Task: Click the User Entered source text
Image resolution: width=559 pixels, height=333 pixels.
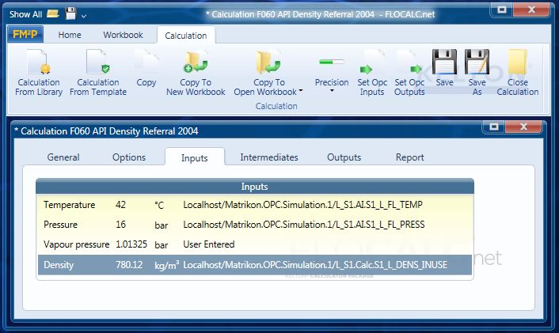Action: (209, 244)
